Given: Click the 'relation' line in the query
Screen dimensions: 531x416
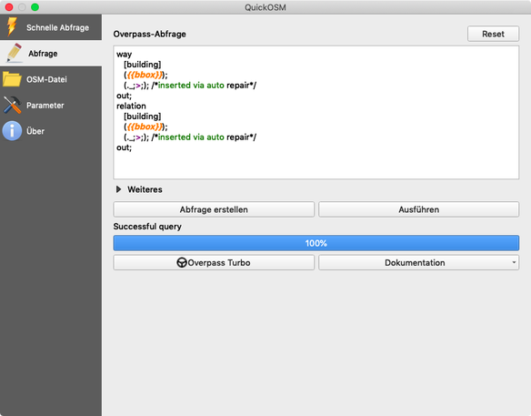Looking at the screenshot, I should tap(131, 106).
